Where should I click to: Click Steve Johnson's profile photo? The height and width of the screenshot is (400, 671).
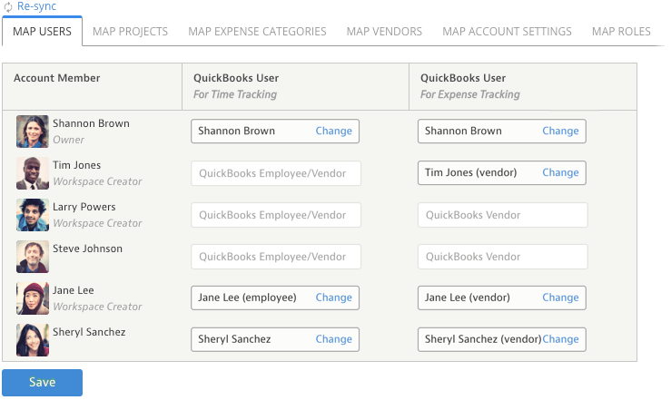pyautogui.click(x=33, y=257)
